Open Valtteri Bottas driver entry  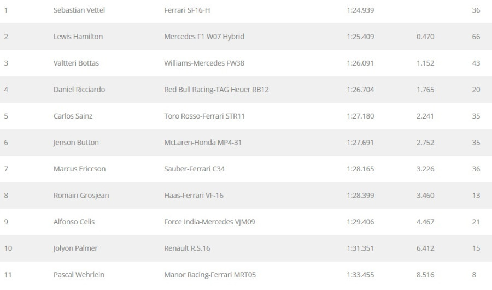(76, 63)
